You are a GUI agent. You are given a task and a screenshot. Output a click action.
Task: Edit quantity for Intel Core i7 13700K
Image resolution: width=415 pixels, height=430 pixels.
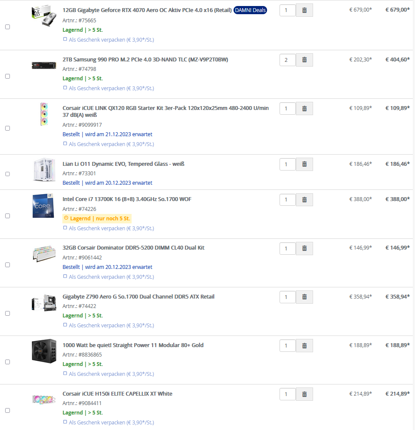point(288,200)
